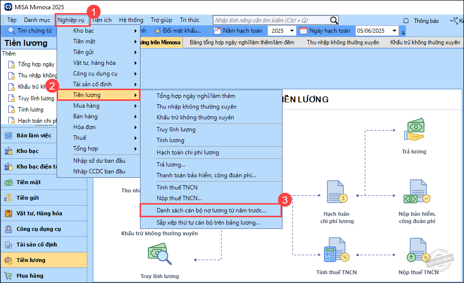Click the search magnifier icon in the feature search box
This screenshot has height=283, width=464.
334,20
